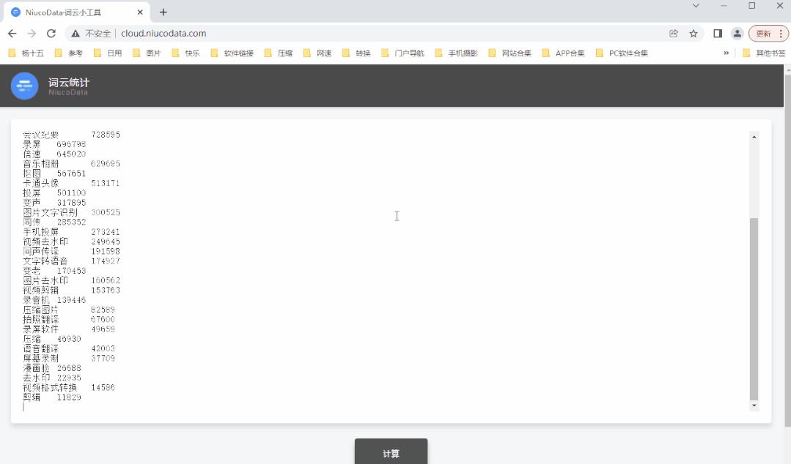Click the 视频剪辑 line in textarea
Image resolution: width=791 pixels, height=464 pixels.
72,291
